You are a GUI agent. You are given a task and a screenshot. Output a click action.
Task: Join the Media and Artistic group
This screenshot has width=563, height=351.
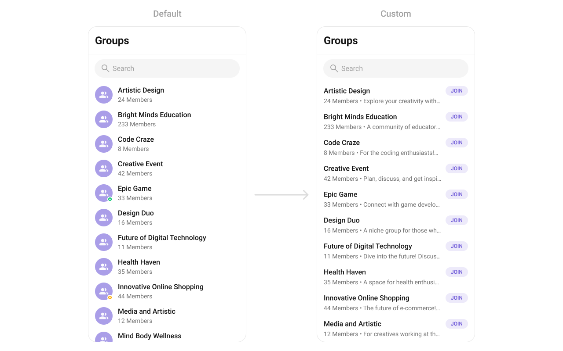coord(457,324)
